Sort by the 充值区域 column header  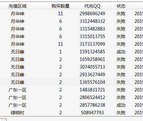[x=18, y=6]
